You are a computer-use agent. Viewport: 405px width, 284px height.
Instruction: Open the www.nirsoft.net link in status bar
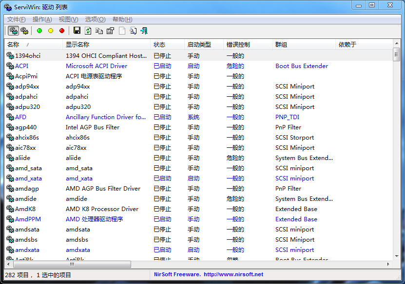[233, 275]
